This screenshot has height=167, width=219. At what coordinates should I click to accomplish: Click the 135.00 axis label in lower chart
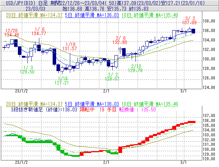point(209,125)
